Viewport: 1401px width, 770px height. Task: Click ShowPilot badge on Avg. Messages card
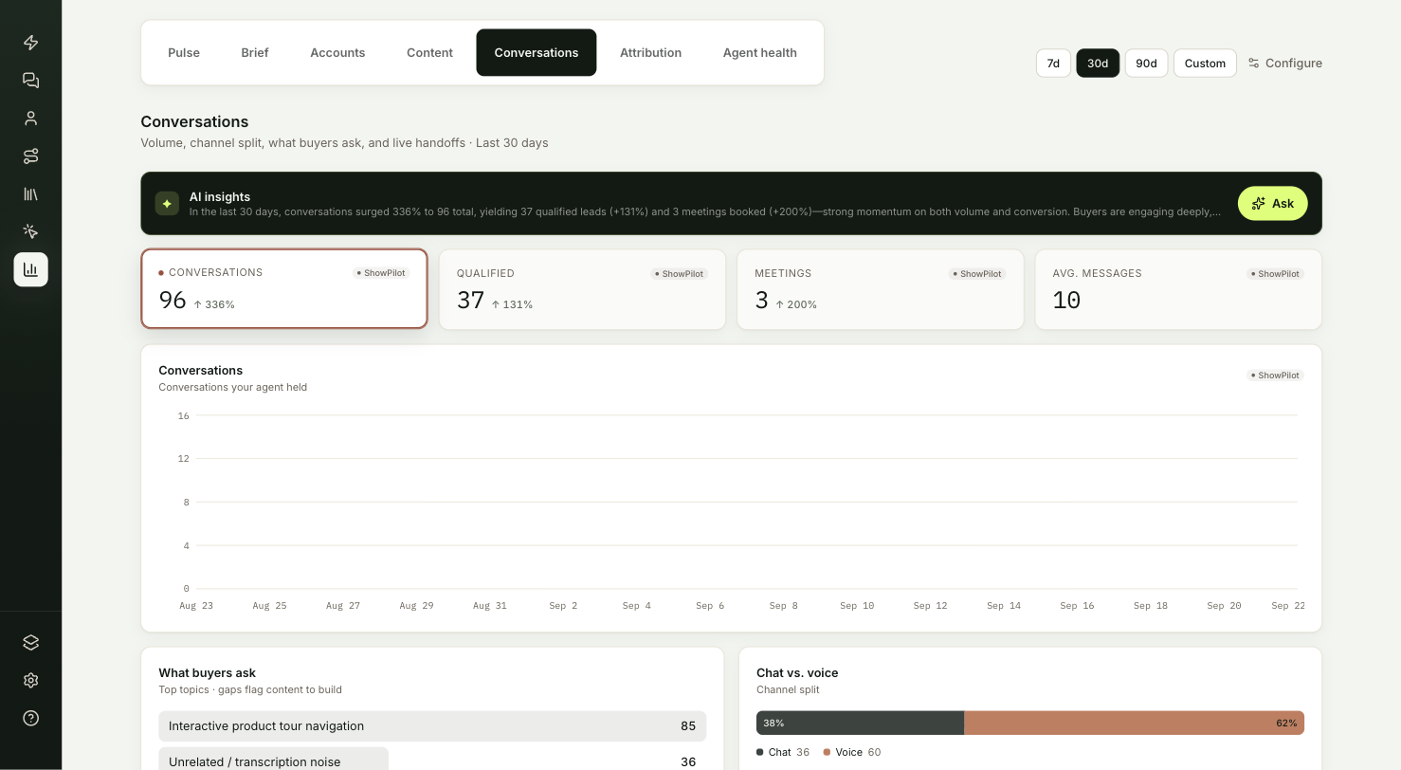(1275, 274)
